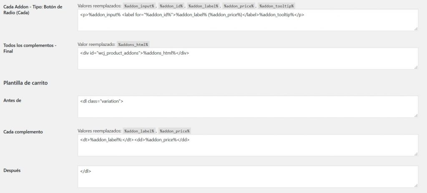The height and width of the screenshot is (193, 427).
Task: Select the %addon_id% placeholder tag
Action: [x=171, y=6]
